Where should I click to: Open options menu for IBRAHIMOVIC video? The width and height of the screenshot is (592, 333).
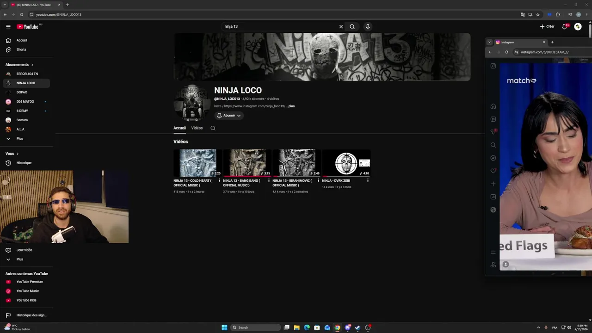coord(318,181)
